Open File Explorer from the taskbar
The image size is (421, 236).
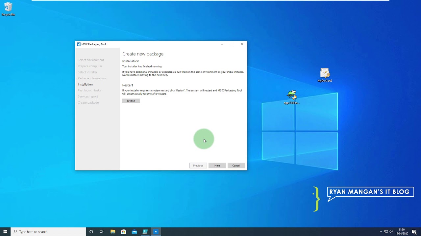point(113,232)
